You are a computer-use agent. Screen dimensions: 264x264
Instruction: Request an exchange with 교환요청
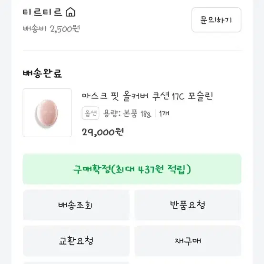(76, 241)
